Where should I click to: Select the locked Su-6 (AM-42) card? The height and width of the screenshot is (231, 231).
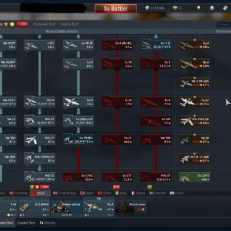click(x=117, y=45)
